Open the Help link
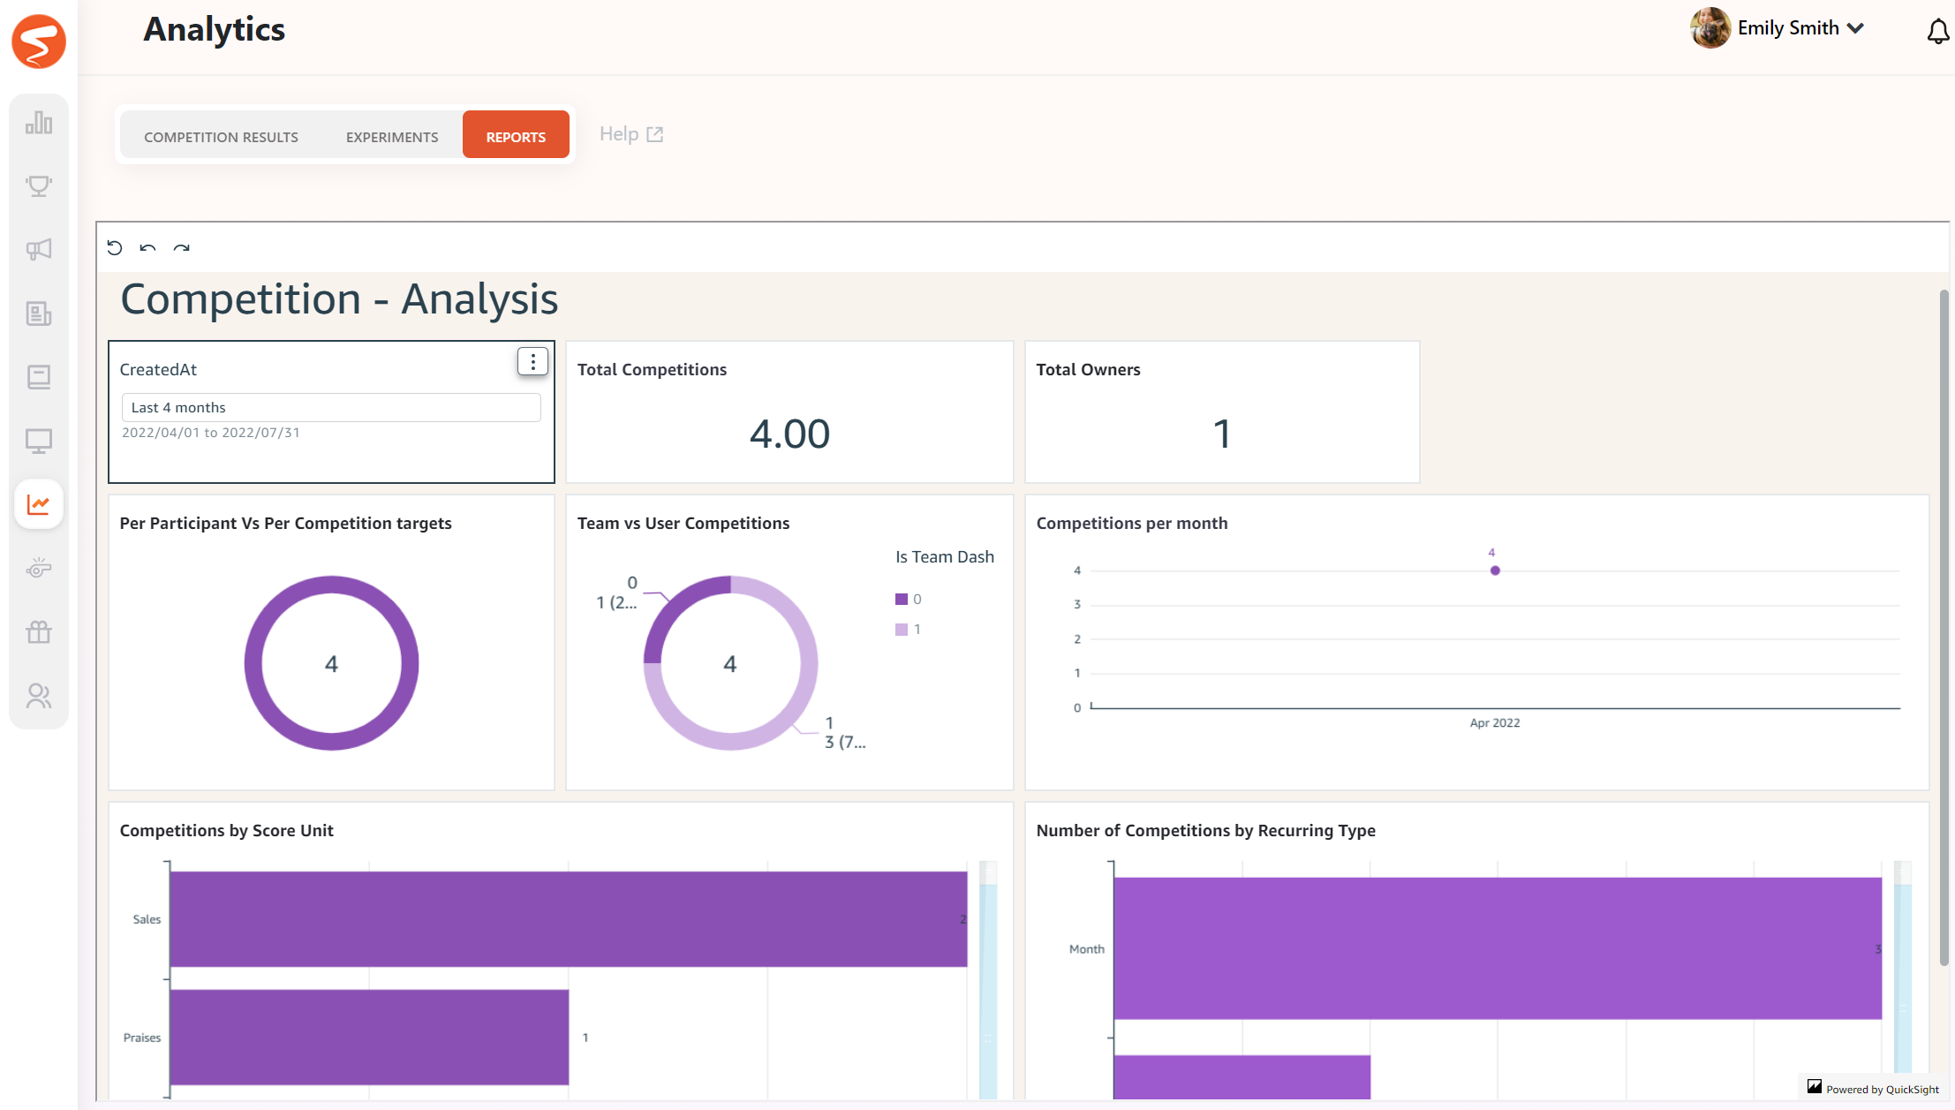Screen dimensions: 1955x1110 tap(631, 134)
